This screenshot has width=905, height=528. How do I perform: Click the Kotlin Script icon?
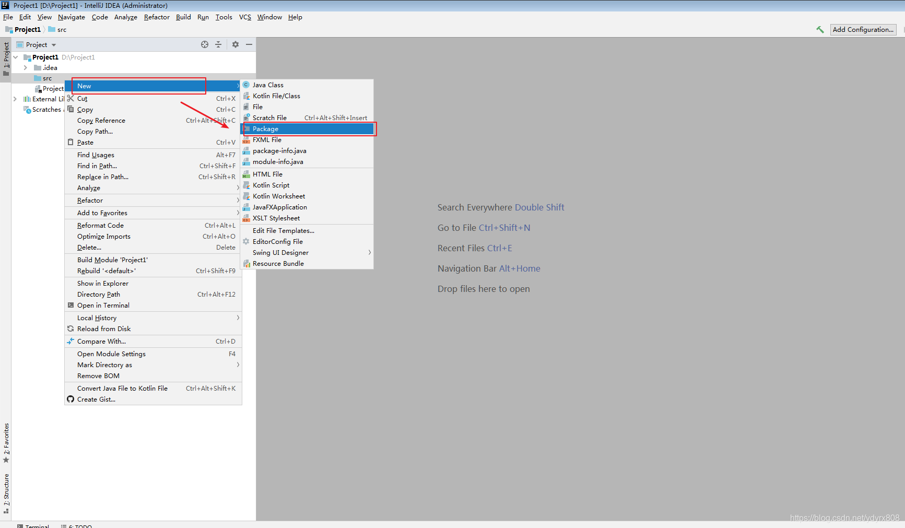246,185
